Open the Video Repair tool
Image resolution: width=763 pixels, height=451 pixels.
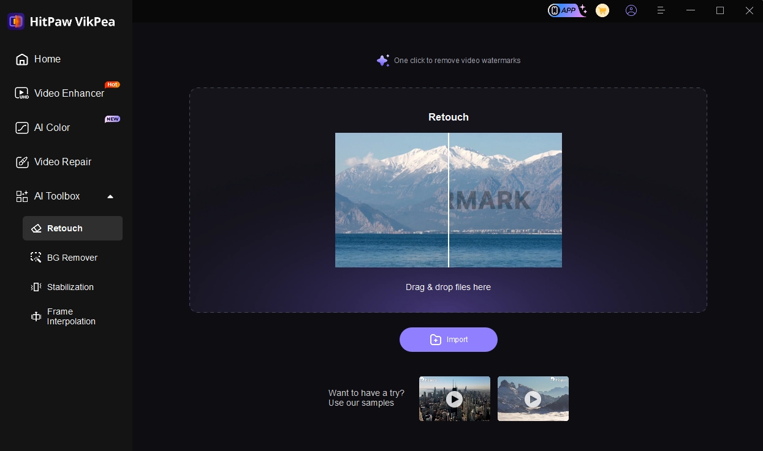point(63,162)
